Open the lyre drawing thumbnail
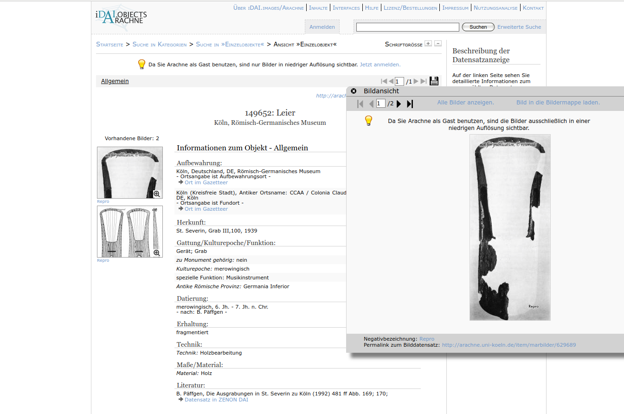 click(125, 231)
